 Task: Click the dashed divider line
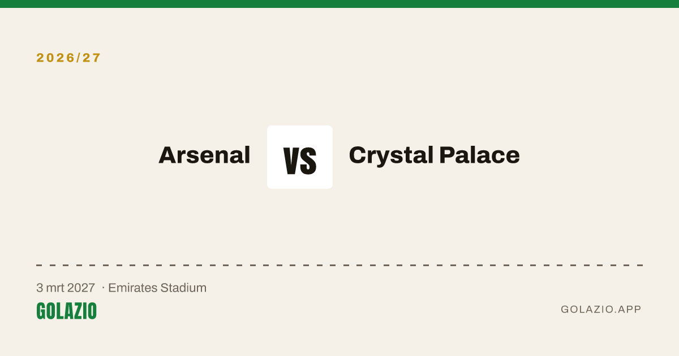(x=339, y=265)
